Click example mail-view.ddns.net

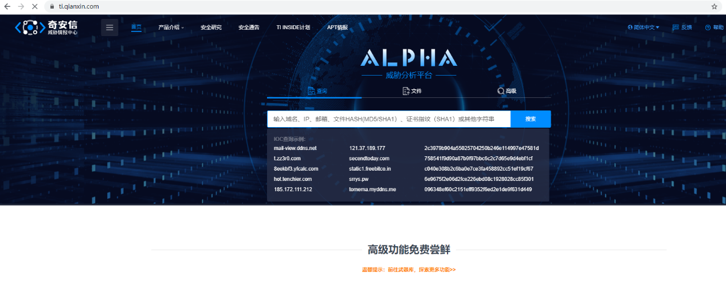(x=295, y=148)
